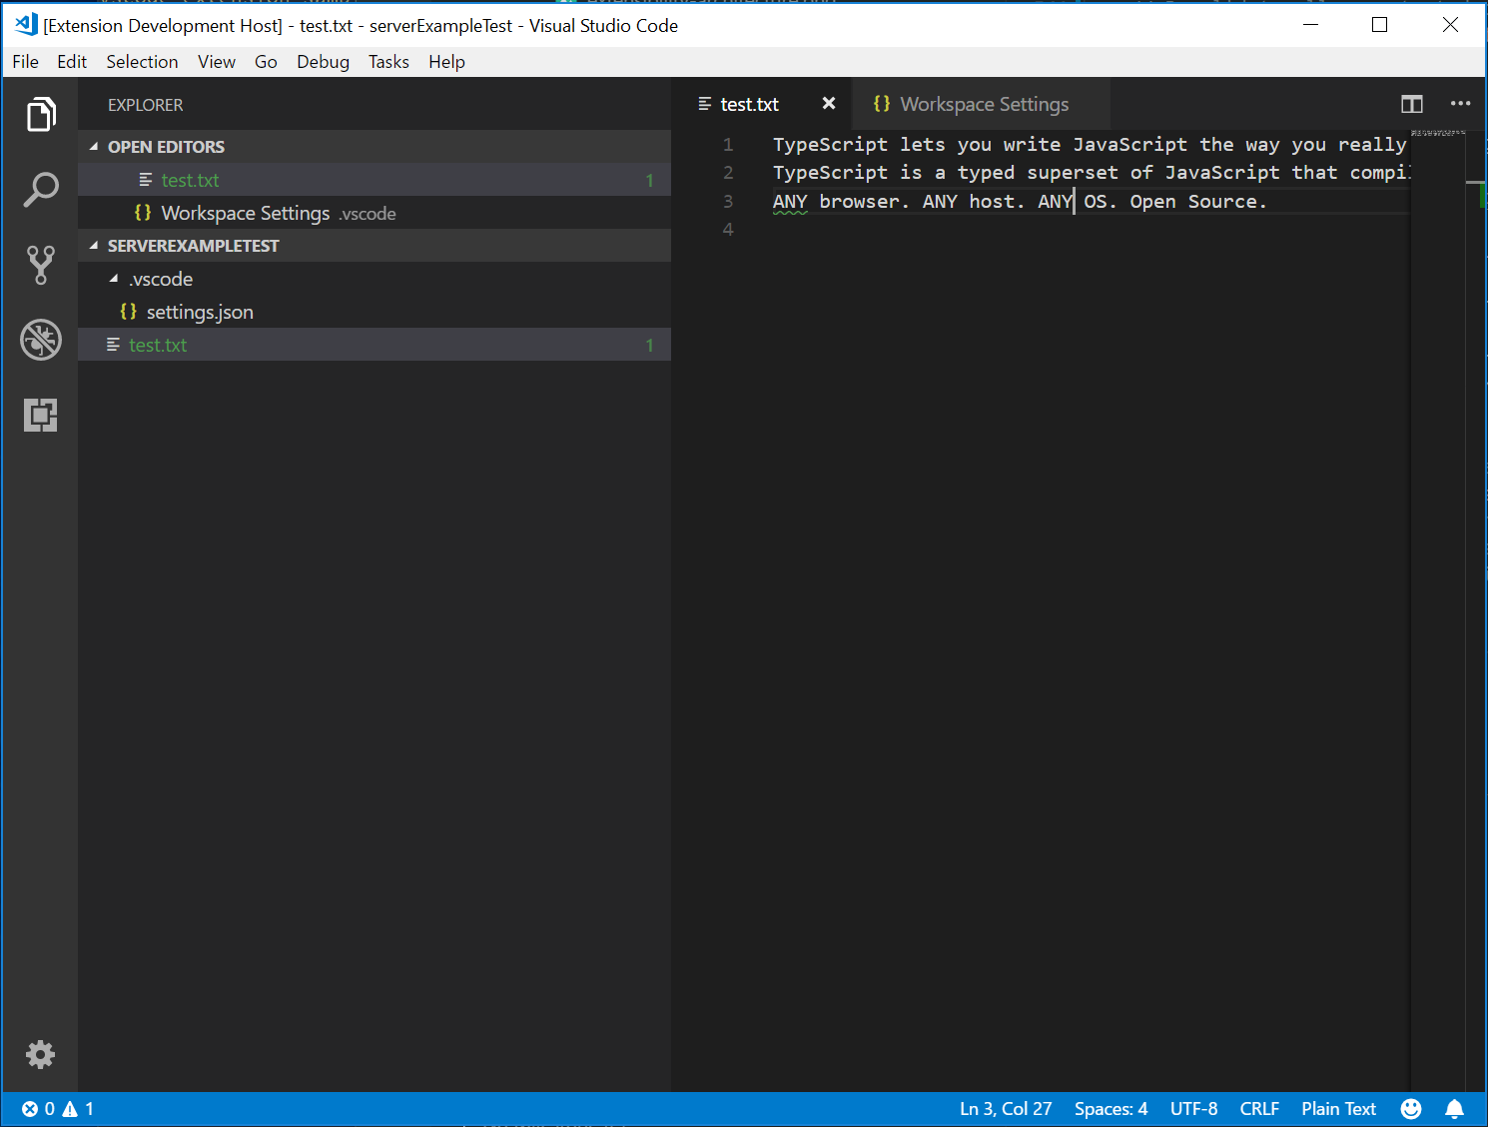Select settings.json in the file tree
Viewport: 1488px width, 1127px height.
coord(200,311)
